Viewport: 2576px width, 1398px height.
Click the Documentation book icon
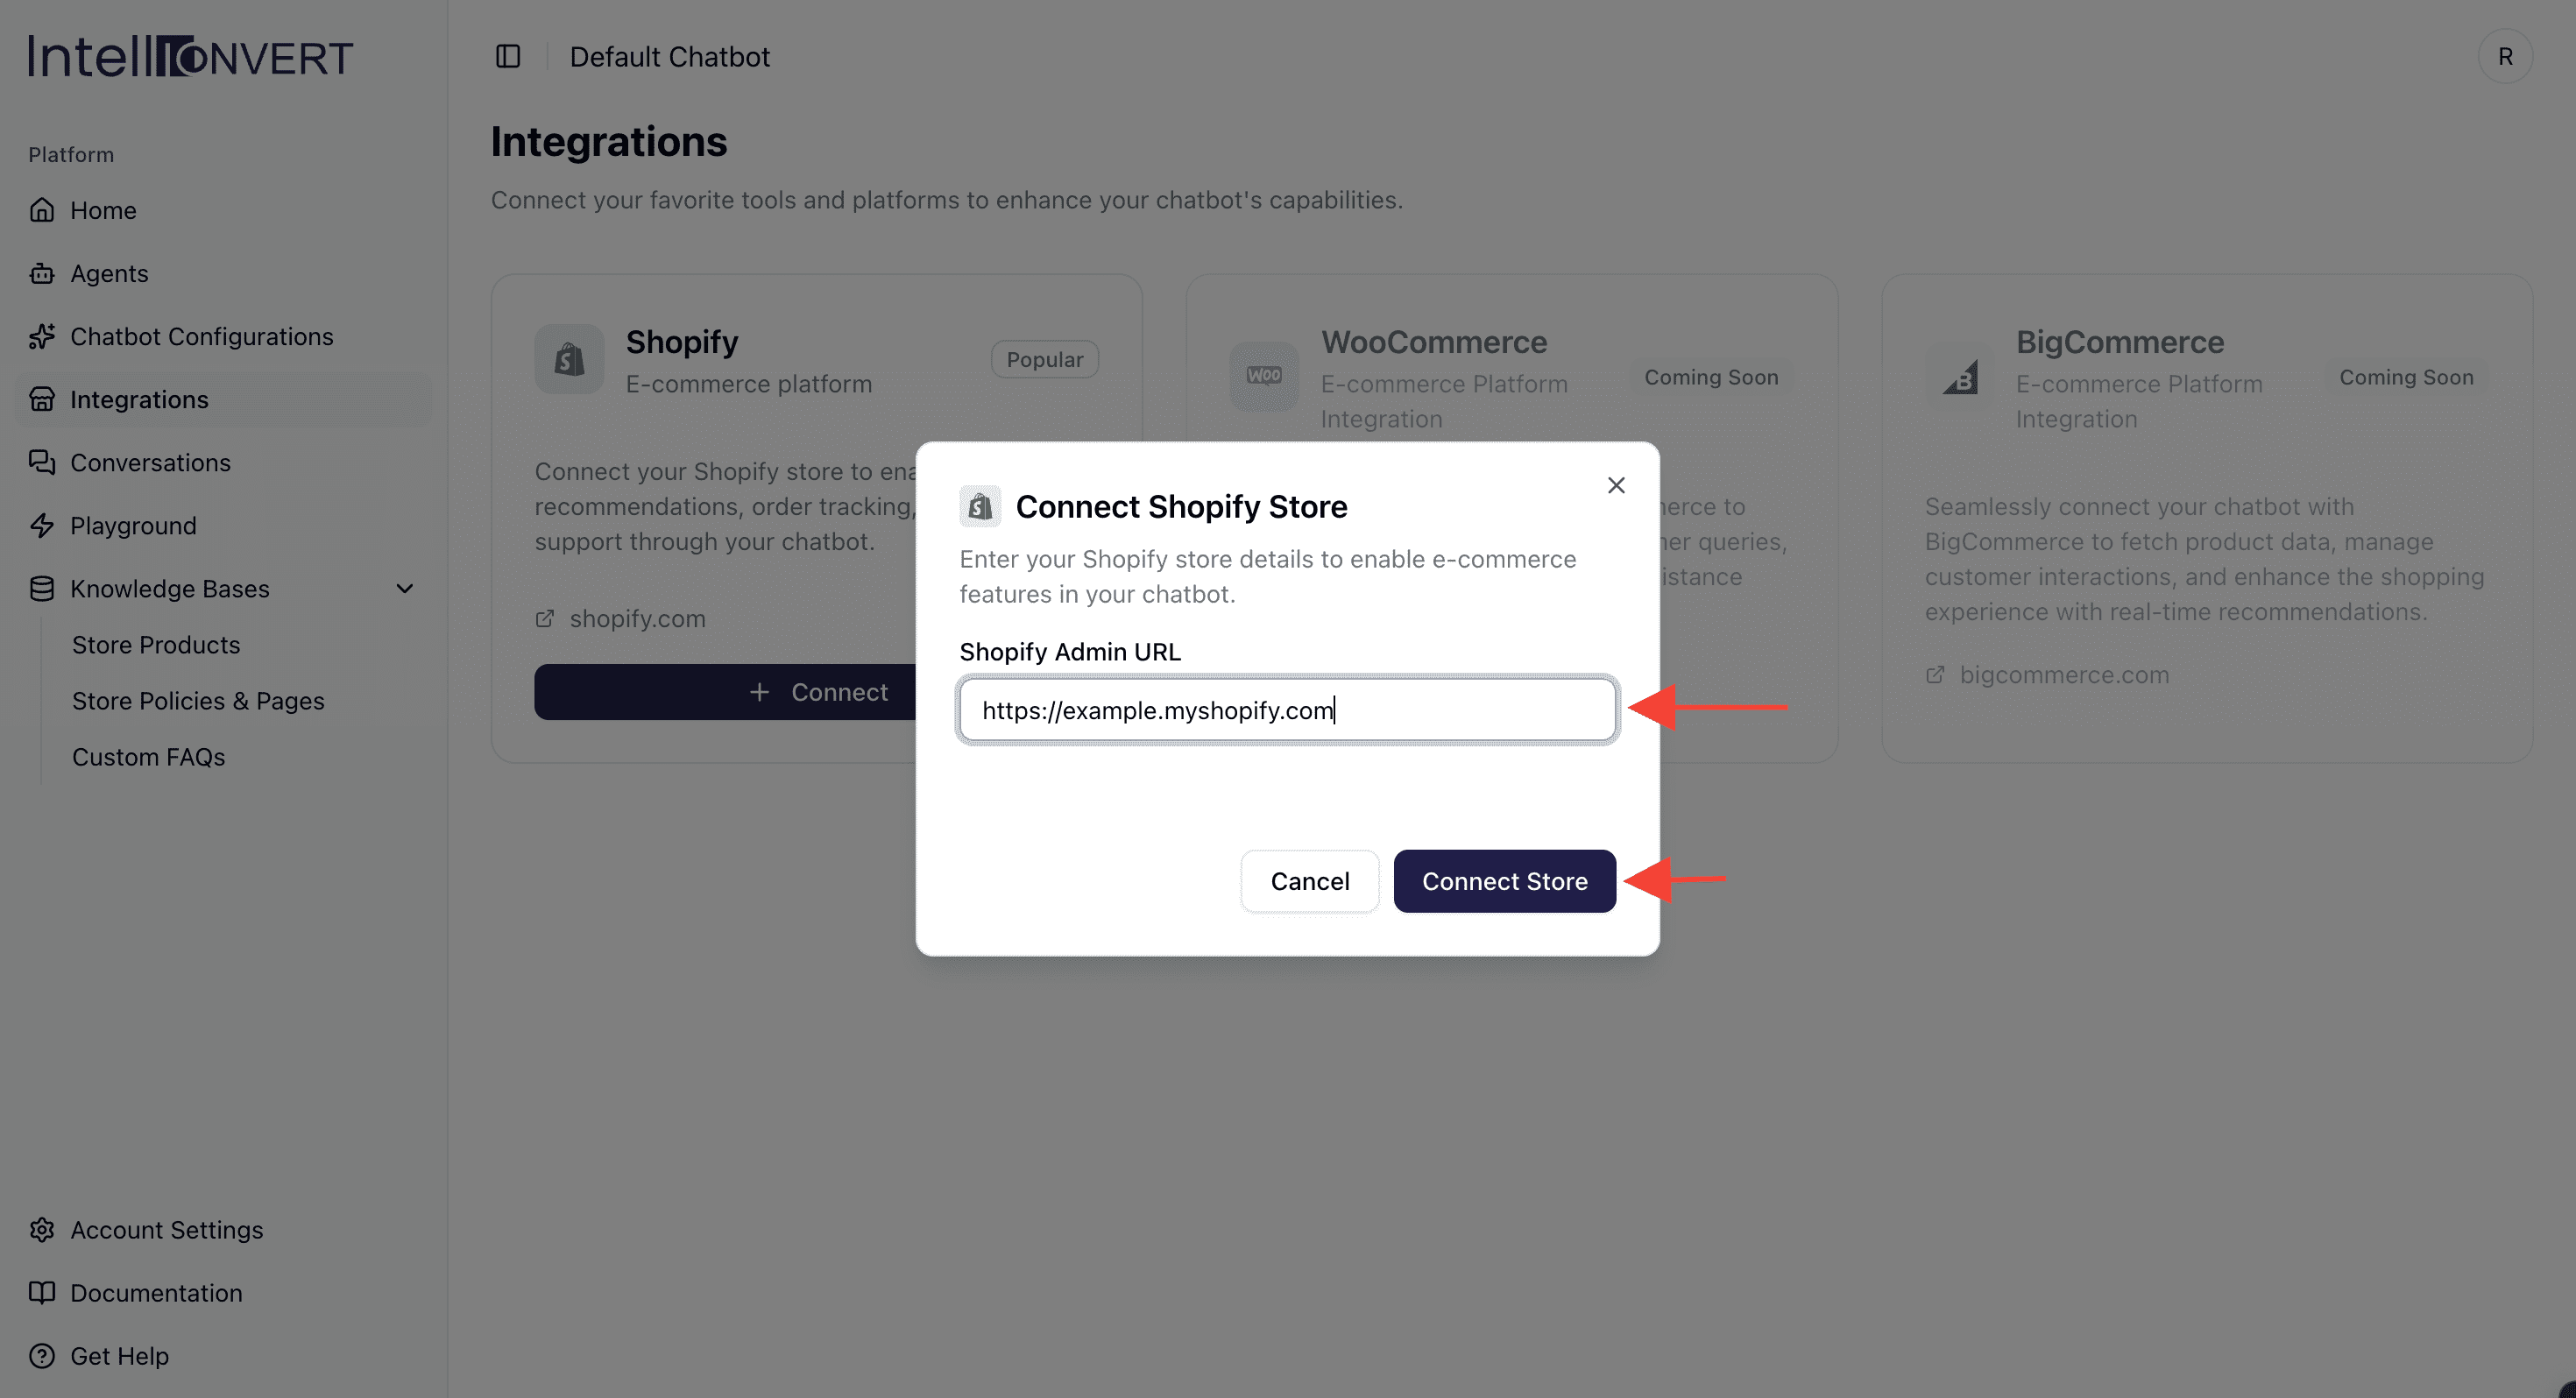42,1292
